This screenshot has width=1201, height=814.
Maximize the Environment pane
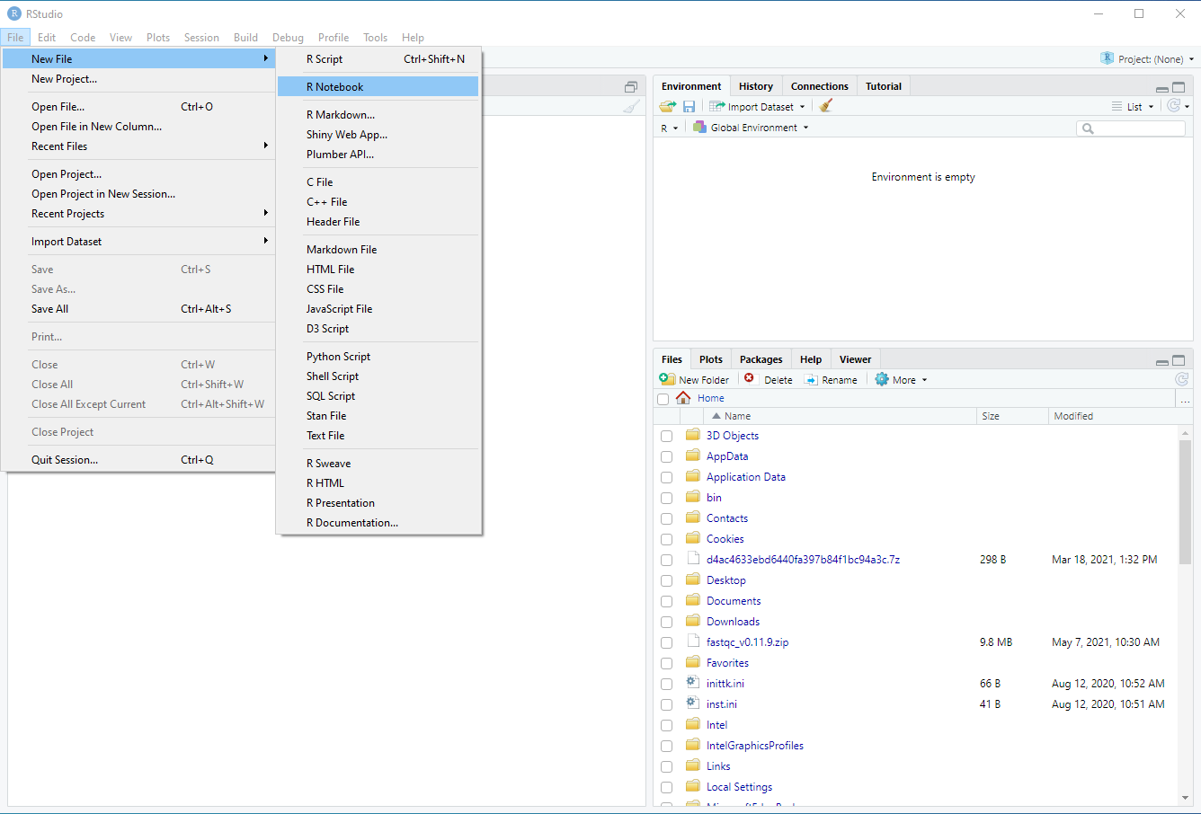point(1179,87)
